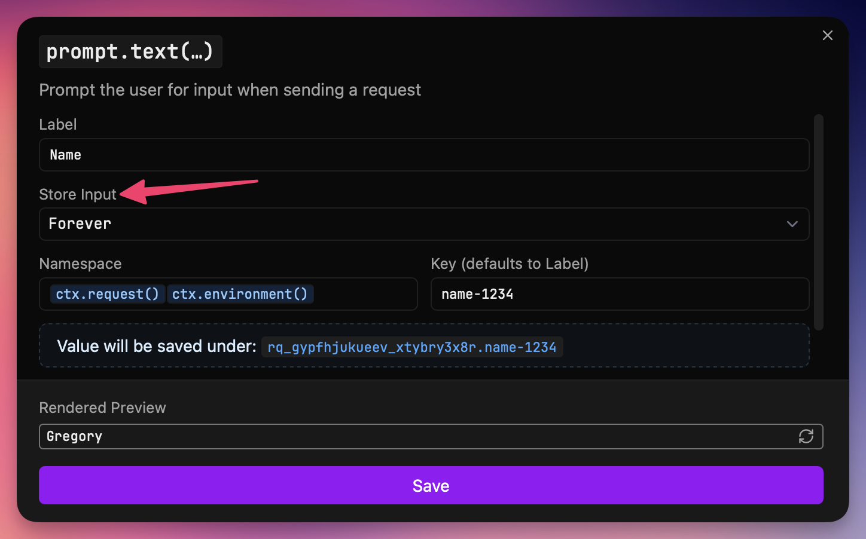Click the "Value will be saved under:" text
Image resolution: width=866 pixels, height=539 pixels.
point(157,346)
